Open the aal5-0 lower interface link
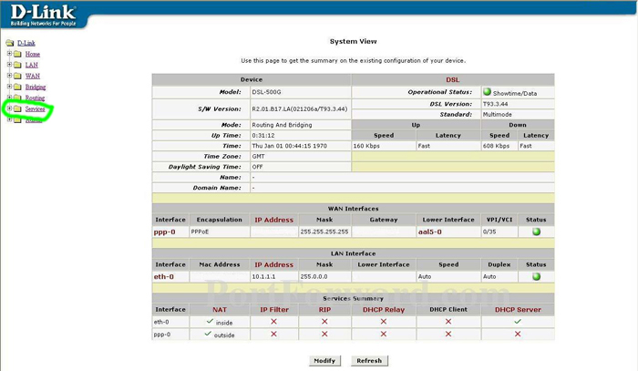 click(x=429, y=232)
